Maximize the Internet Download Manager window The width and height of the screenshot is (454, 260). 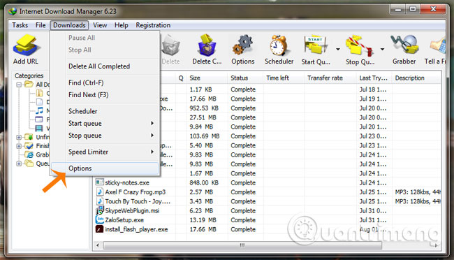point(413,9)
